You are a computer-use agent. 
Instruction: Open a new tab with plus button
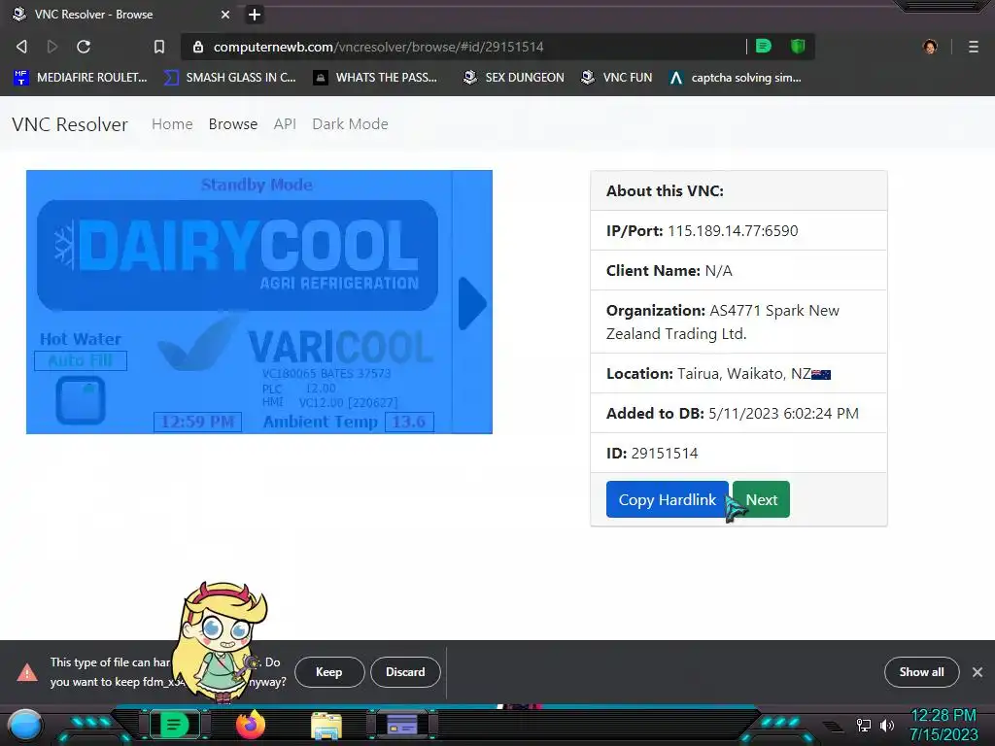click(x=255, y=15)
